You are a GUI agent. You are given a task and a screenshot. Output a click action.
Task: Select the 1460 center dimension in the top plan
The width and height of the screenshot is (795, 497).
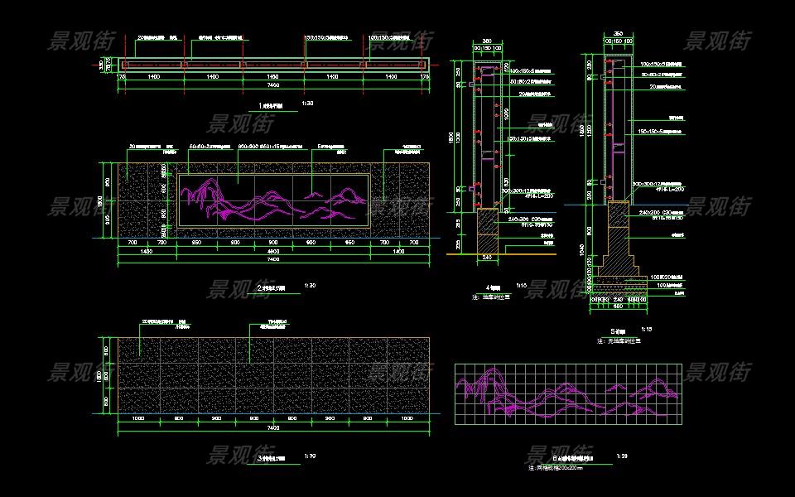click(273, 76)
